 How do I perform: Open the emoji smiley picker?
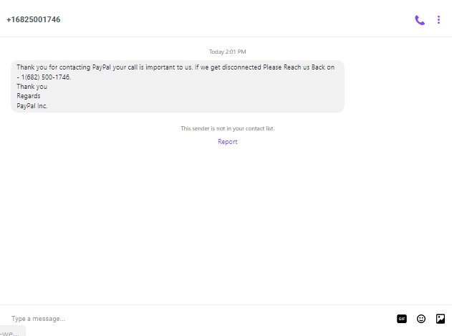421,319
